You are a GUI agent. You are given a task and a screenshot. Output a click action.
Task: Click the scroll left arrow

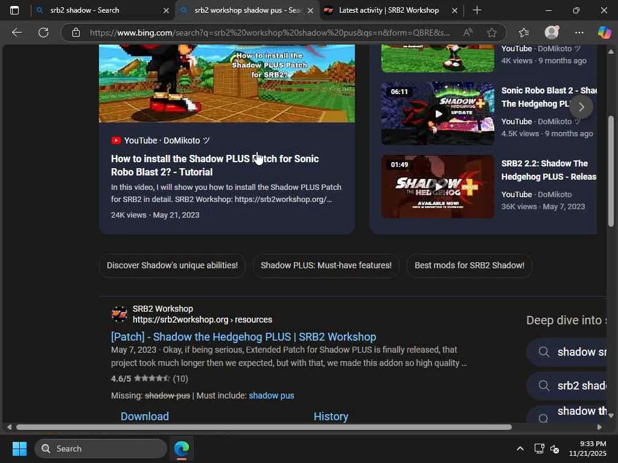[x=9, y=427]
